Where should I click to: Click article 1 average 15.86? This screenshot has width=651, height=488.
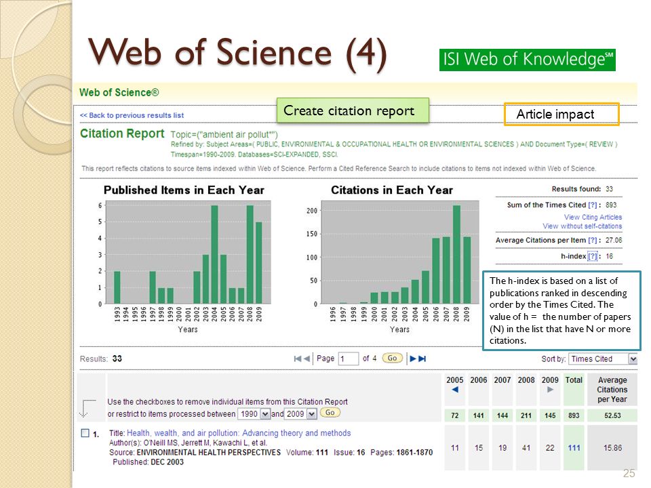[612, 448]
